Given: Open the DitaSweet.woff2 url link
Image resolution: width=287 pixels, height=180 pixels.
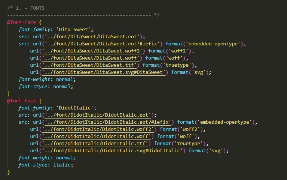Looking at the screenshot, I should coord(92,51).
